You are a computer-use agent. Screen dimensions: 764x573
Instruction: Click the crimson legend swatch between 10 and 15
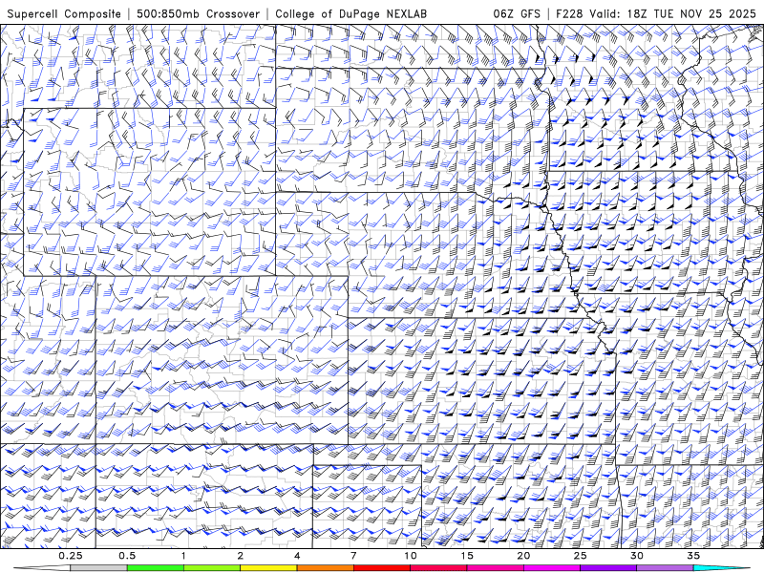point(438,568)
